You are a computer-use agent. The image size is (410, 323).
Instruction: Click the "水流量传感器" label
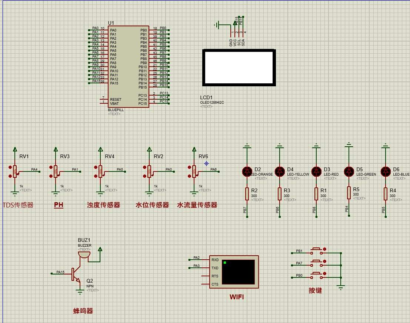pos(197,205)
